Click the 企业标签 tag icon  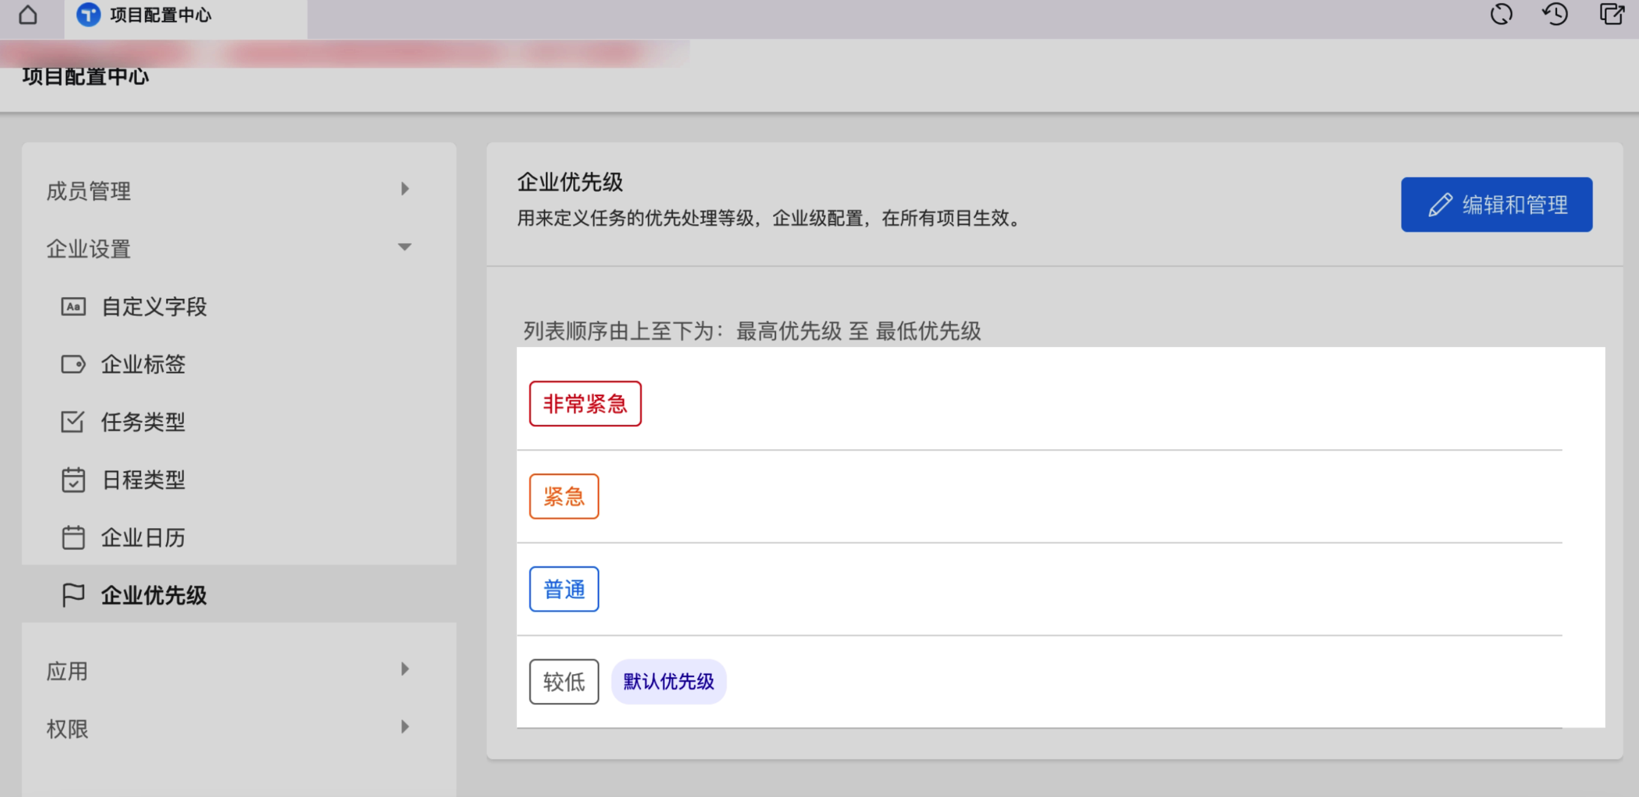click(73, 364)
